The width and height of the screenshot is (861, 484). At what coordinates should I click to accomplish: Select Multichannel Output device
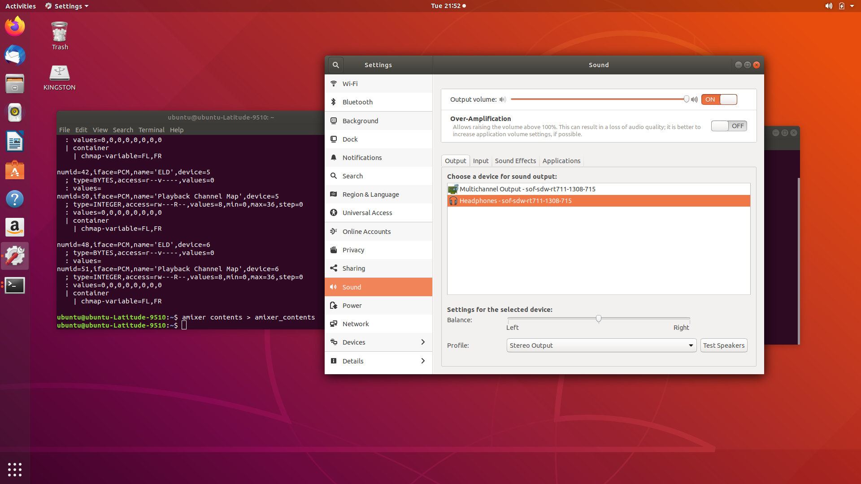599,189
